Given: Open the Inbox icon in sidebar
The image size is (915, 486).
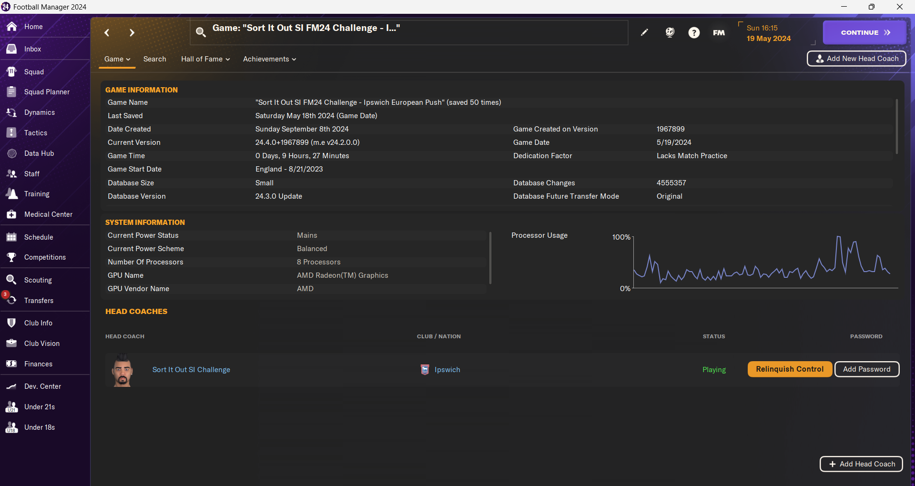Looking at the screenshot, I should 11,49.
